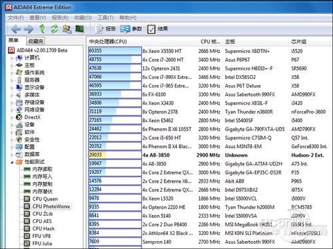Image resolution: width=333 pixels, height=249 pixels.
Task: Expand the 显示设备 tree node
Action: coord(12,88)
